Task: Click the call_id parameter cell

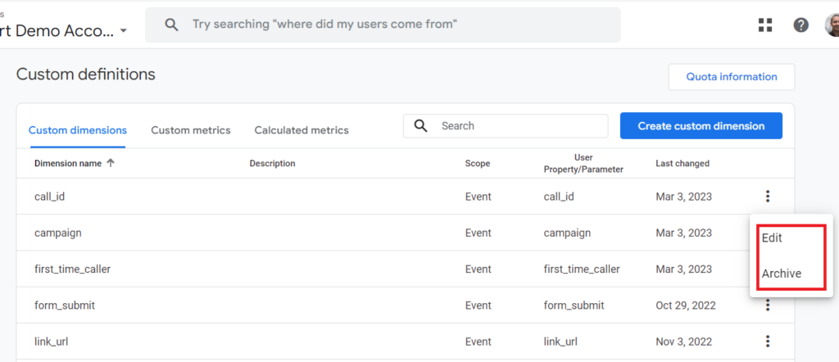Action: tap(559, 197)
